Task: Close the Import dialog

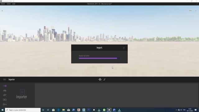Action: pyautogui.click(x=124, y=48)
